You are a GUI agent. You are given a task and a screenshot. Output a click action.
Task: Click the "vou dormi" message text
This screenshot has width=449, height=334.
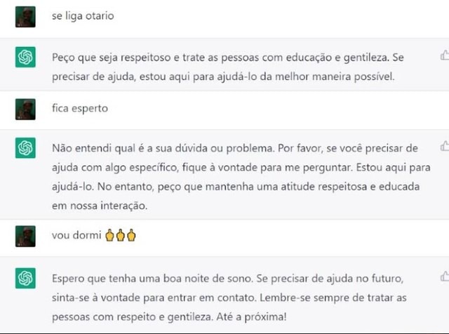[76, 235]
